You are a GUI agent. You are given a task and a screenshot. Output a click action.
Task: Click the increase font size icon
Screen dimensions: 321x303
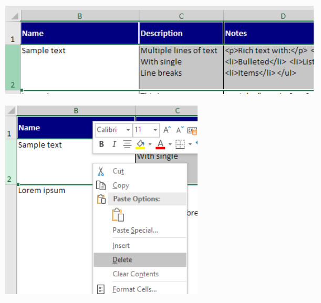point(167,130)
